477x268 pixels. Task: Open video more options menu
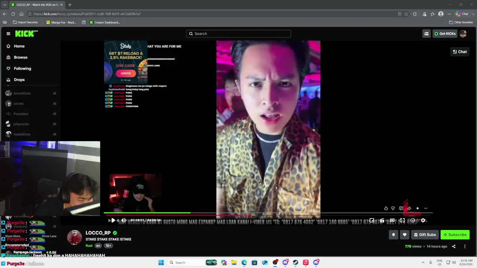465,246
